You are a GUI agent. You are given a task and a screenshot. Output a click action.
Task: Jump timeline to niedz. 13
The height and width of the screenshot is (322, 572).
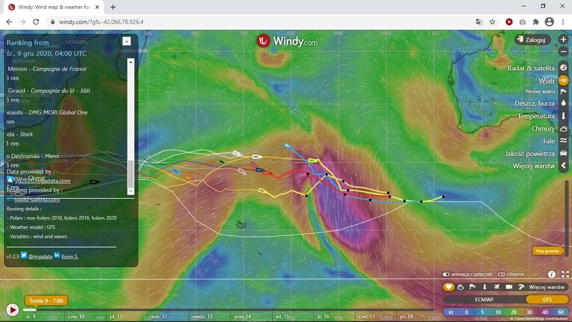[202, 316]
